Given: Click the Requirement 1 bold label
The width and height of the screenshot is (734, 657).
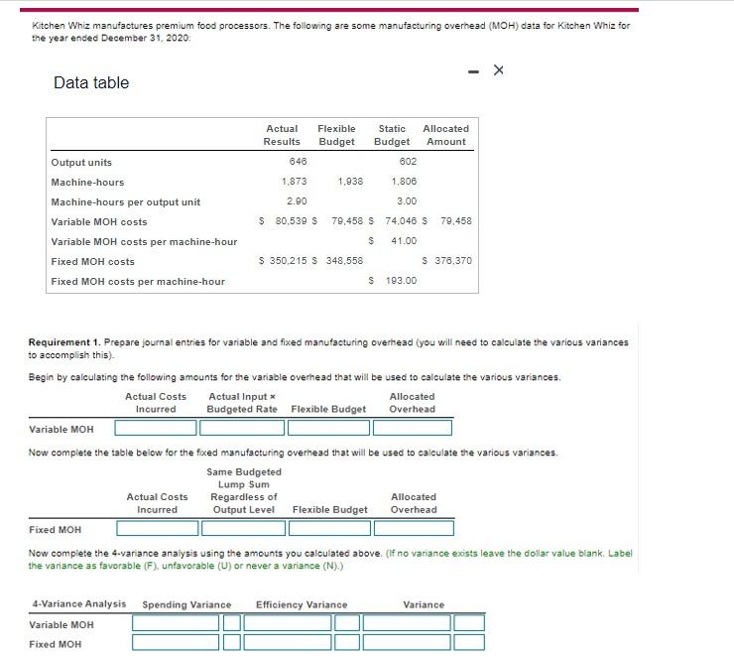Looking at the screenshot, I should [x=64, y=342].
